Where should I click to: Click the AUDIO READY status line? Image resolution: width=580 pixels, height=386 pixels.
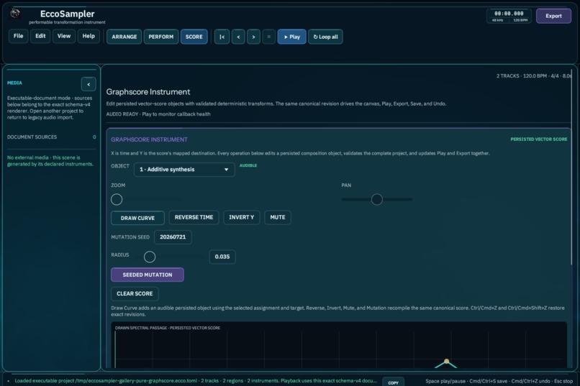click(158, 114)
